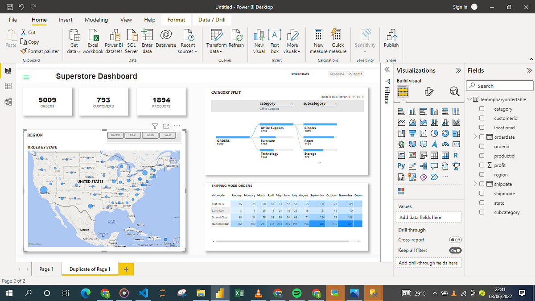Select the stacked bar chart visual
Screen dimensions: 535x301
point(400,111)
